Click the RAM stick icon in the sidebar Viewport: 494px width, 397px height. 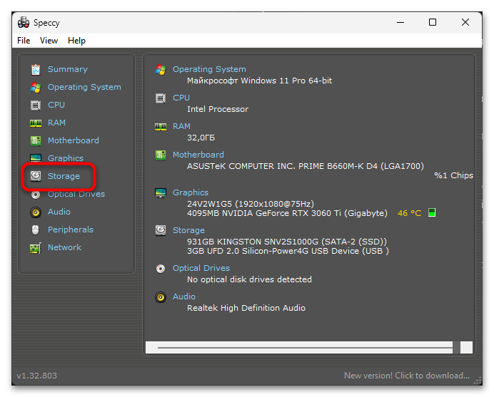coord(36,123)
